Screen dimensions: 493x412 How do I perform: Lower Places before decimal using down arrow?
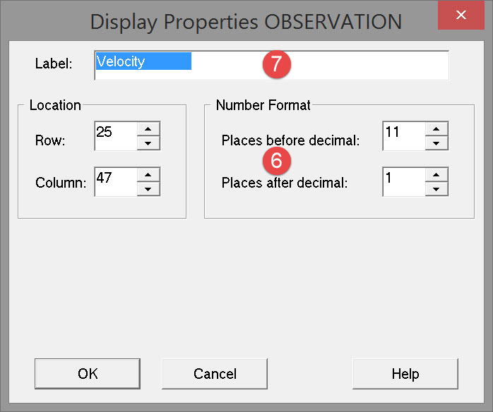point(436,143)
